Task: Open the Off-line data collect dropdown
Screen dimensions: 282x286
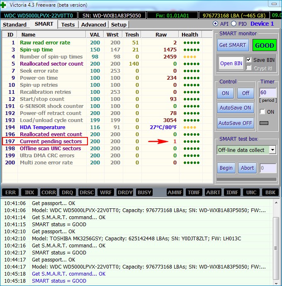Action: (272, 150)
